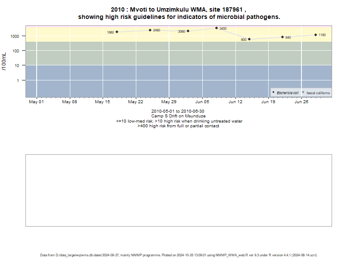The width and height of the screenshot is (345, 258).
Task: Click the data point labeled 2480
Action: coord(150,30)
